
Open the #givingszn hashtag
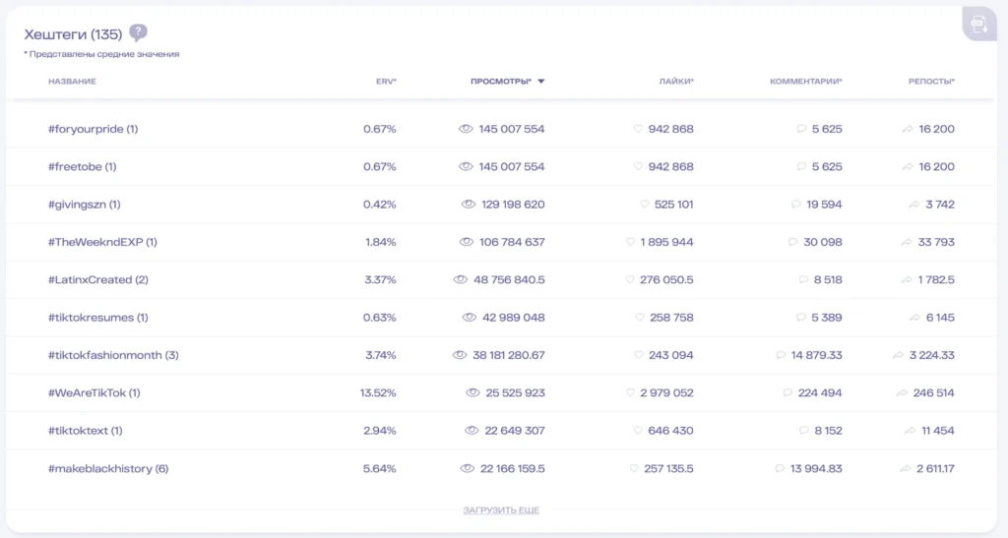(85, 205)
